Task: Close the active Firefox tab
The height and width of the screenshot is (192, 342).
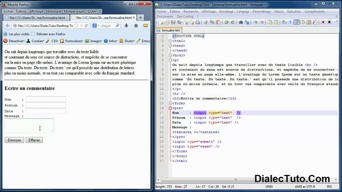Action: click(x=134, y=18)
